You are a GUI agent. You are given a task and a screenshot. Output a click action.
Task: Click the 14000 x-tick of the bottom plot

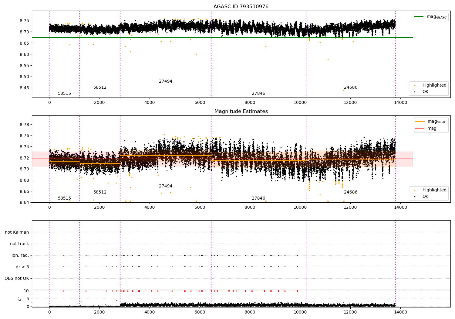400,312
